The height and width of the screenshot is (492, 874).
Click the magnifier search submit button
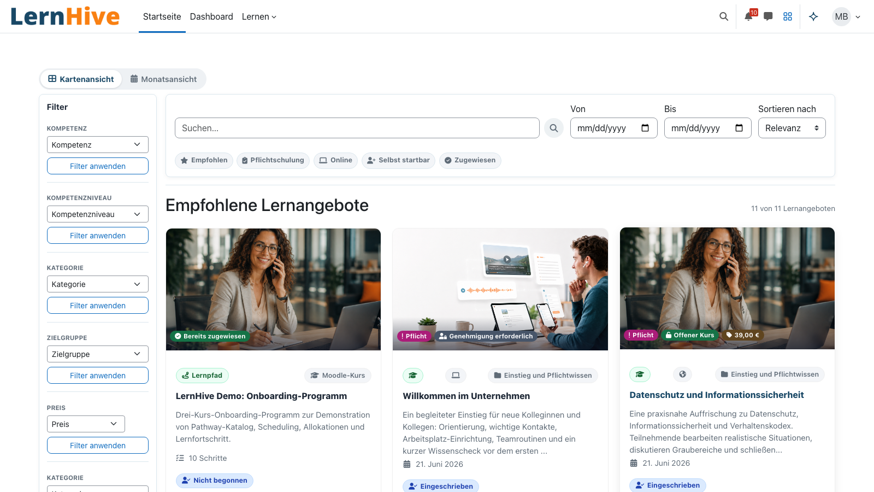pos(554,128)
